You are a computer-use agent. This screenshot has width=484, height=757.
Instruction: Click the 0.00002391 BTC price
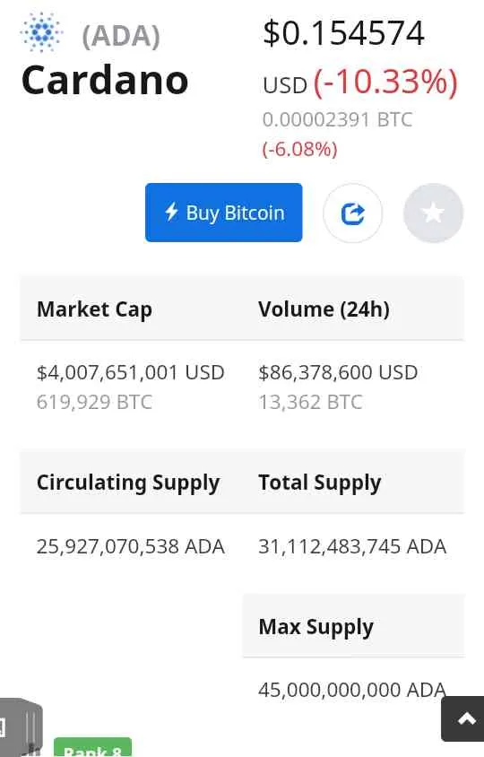[x=337, y=119]
